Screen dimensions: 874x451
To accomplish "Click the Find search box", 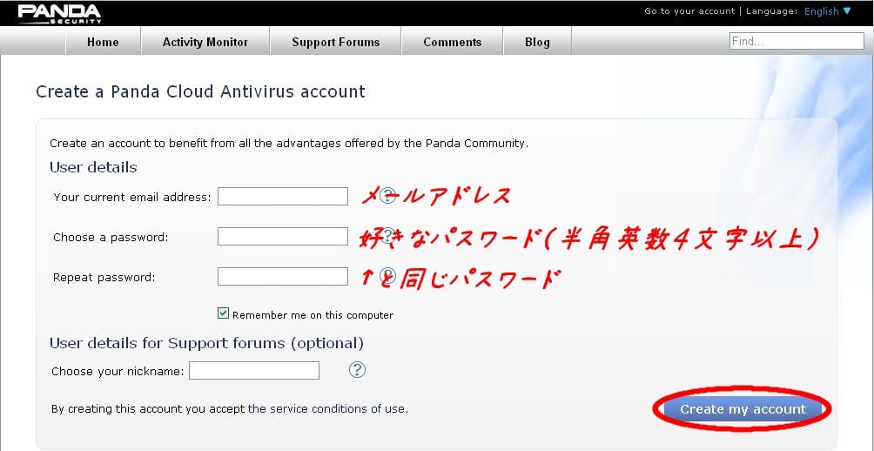I will pos(797,41).
